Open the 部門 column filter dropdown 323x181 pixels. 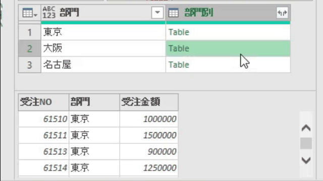coord(157,13)
